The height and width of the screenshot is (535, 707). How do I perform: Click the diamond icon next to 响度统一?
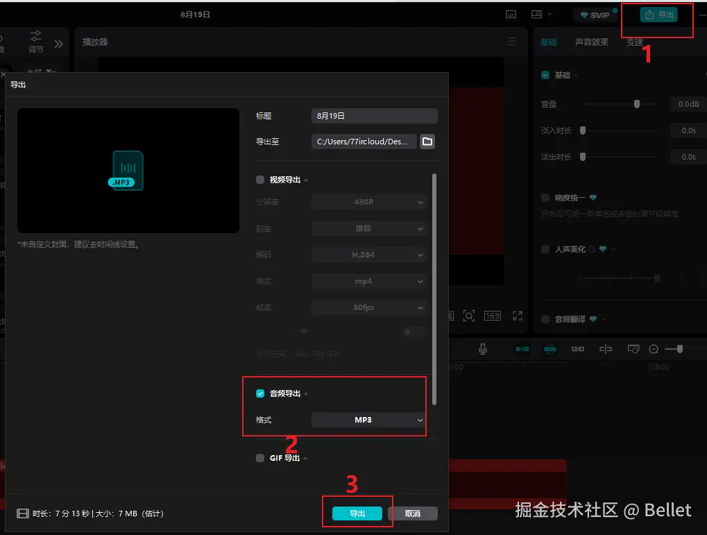[593, 198]
